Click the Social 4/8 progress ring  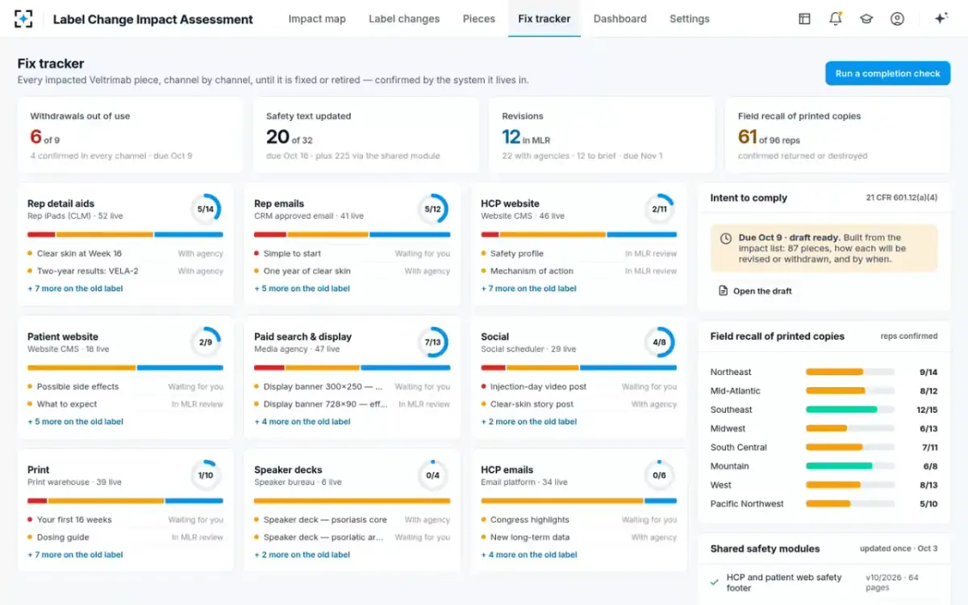660,342
